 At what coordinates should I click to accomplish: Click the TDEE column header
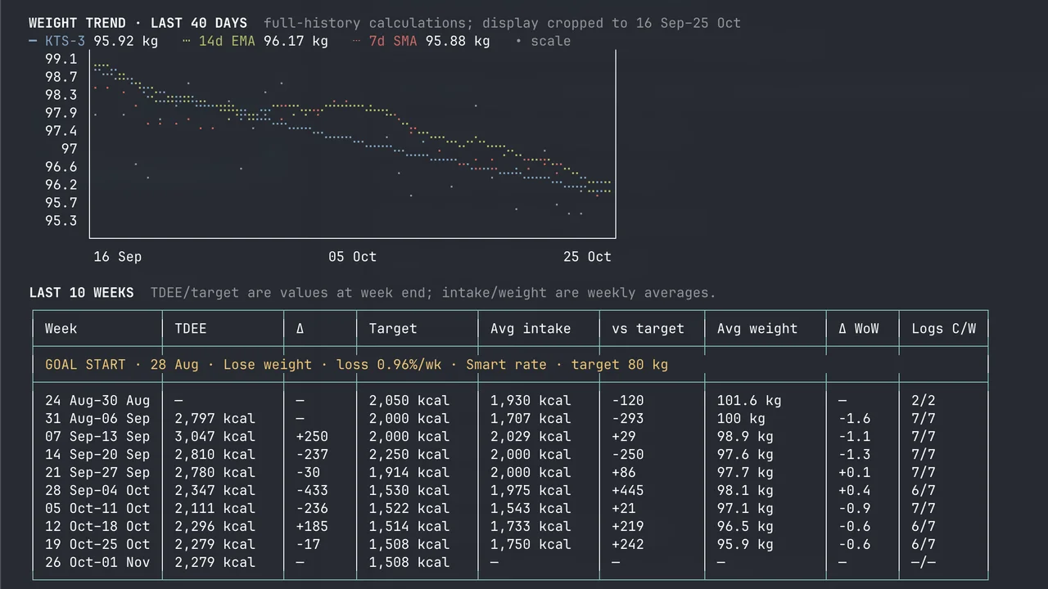(x=191, y=329)
